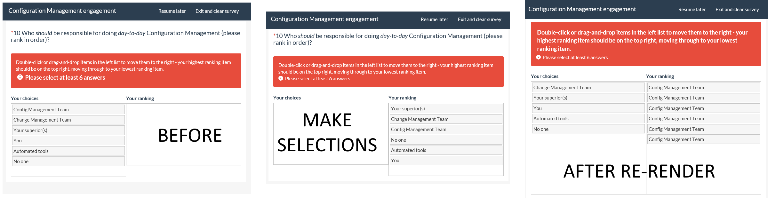Viewport: 768px width, 198px height.
Task: Click the info icon in the BEFORE panel alert
Action: click(x=20, y=77)
